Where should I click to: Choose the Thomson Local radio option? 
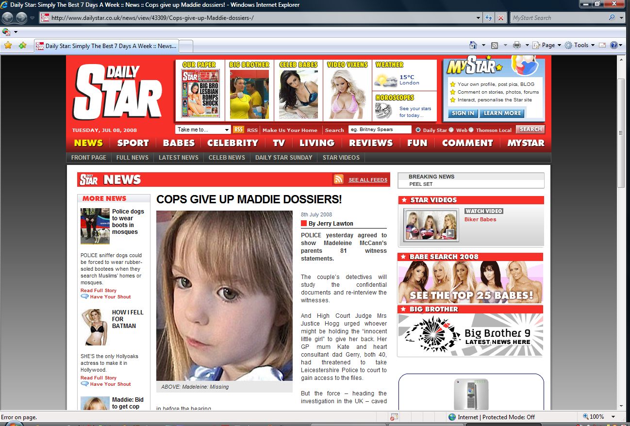(471, 130)
